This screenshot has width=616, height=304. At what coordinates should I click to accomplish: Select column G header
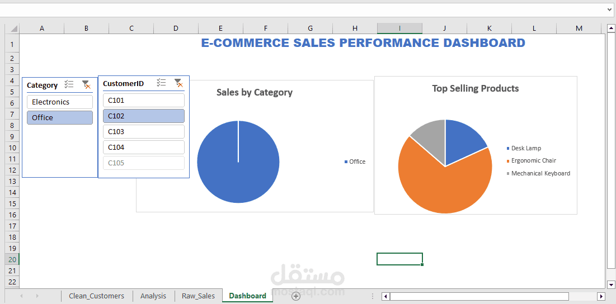tap(311, 28)
